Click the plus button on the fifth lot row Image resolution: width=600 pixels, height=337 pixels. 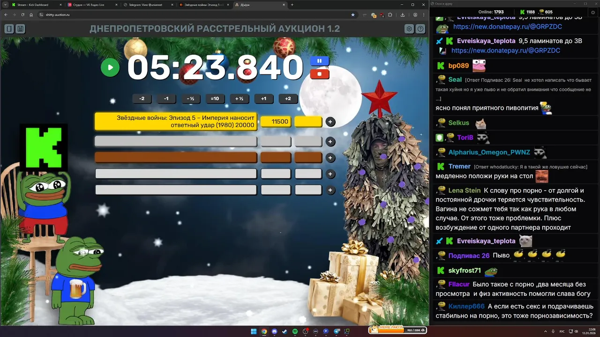pyautogui.click(x=330, y=190)
